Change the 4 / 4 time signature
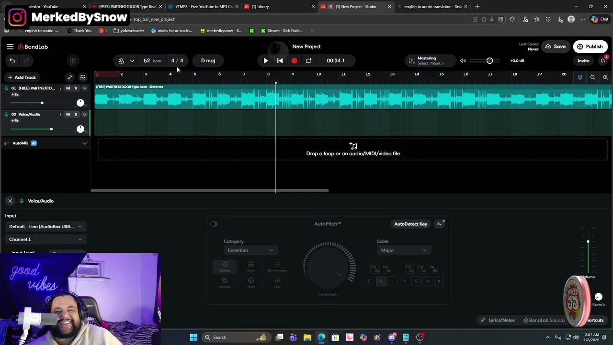 point(177,60)
